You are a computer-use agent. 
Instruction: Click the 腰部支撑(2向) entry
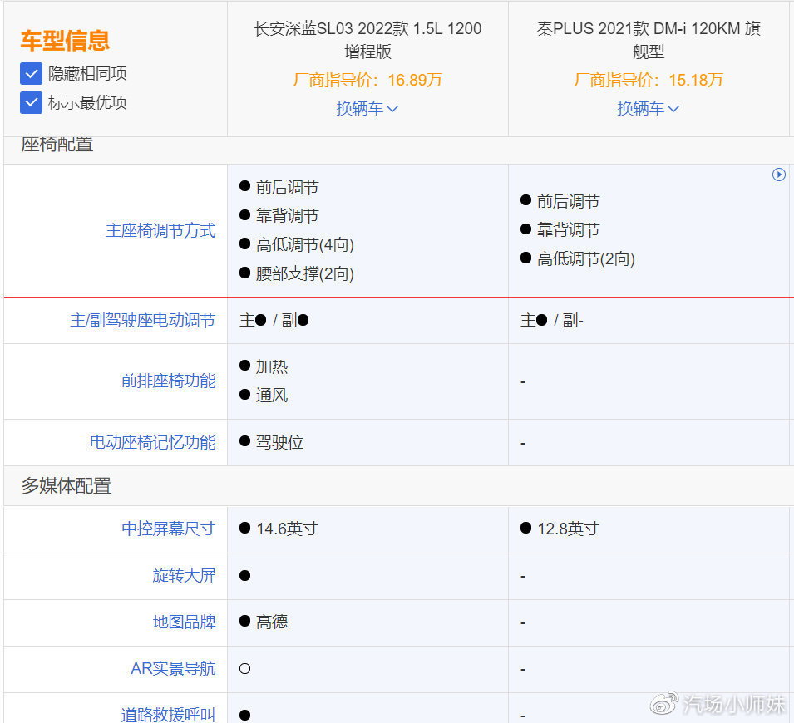305,274
